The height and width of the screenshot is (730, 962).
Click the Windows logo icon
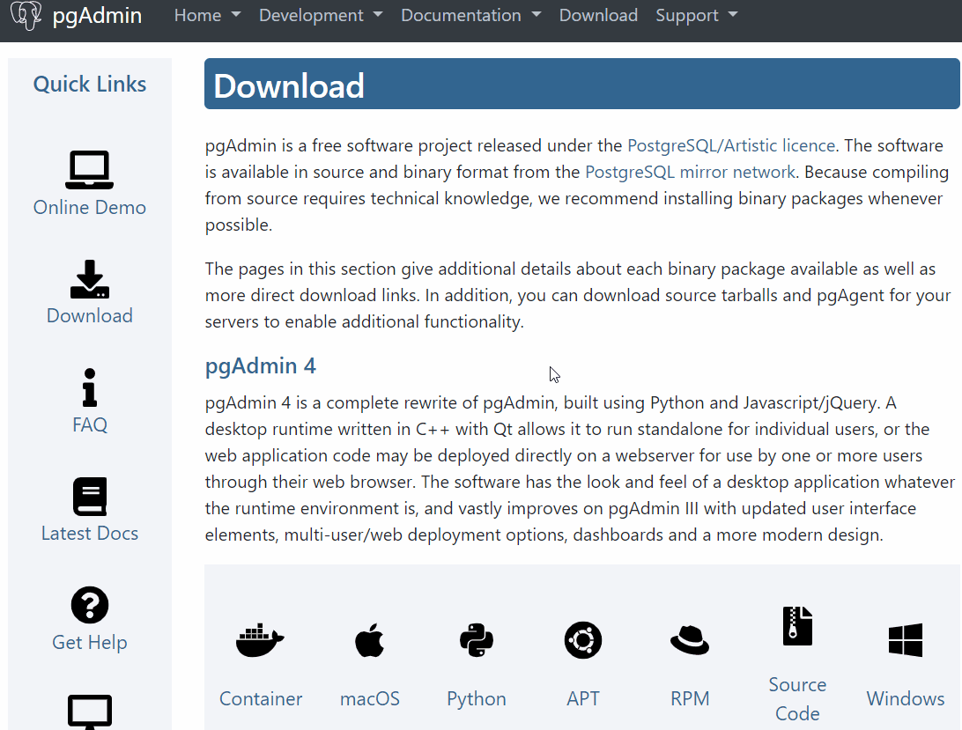pyautogui.click(x=906, y=640)
